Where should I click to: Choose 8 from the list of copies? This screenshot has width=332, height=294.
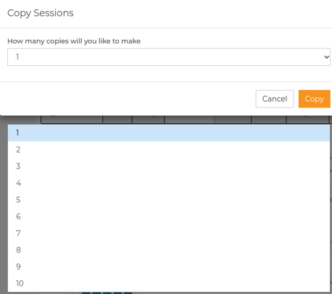[x=169, y=250]
